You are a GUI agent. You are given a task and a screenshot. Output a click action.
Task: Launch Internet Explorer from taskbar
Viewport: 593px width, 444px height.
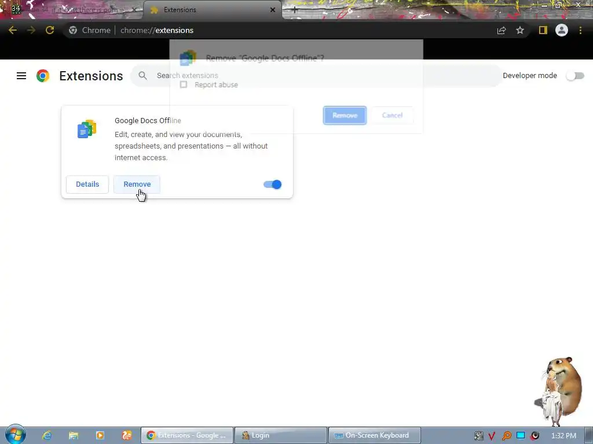[46, 435]
